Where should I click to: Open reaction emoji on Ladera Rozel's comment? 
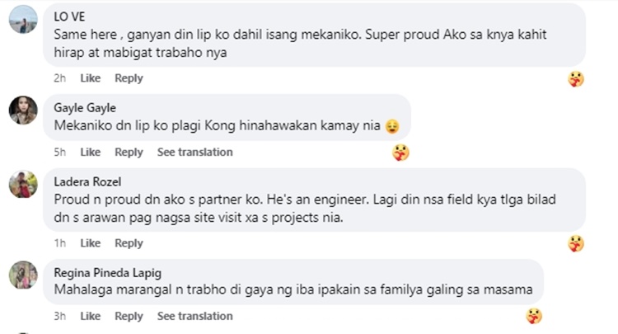tap(576, 243)
